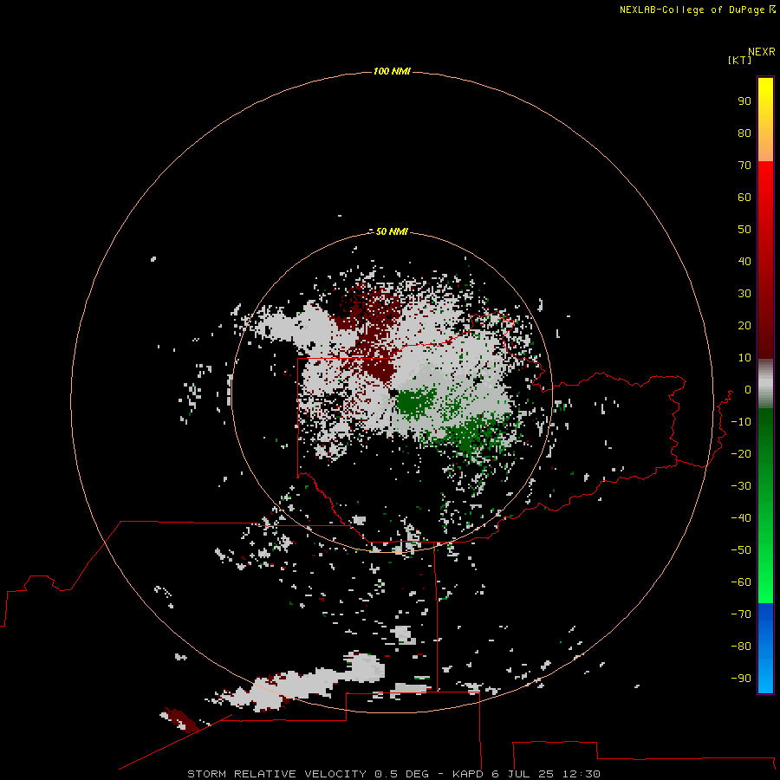Click the -10 value on the velocity scale
780x780 pixels.
coord(741,422)
